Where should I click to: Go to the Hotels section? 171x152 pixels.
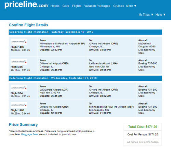(x=55, y=6)
